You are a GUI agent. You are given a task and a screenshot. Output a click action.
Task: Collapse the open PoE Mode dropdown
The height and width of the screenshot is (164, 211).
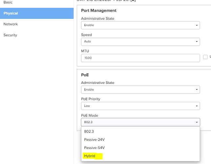[140, 122]
